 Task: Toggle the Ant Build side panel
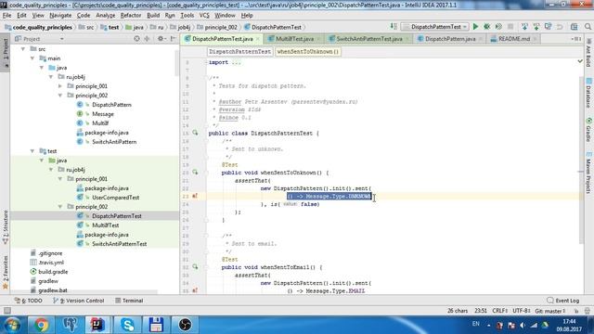tap(588, 53)
